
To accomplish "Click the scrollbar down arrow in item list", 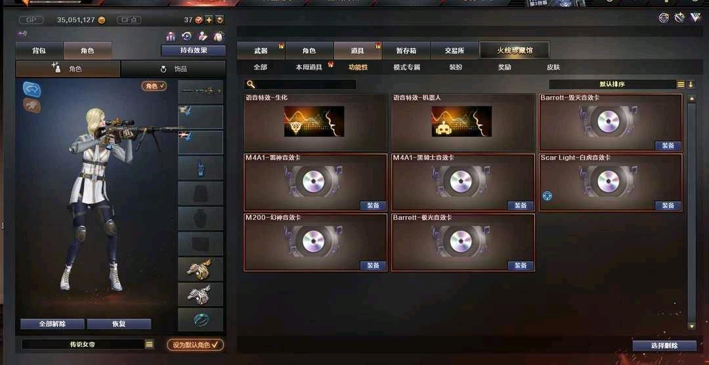I will [691, 326].
